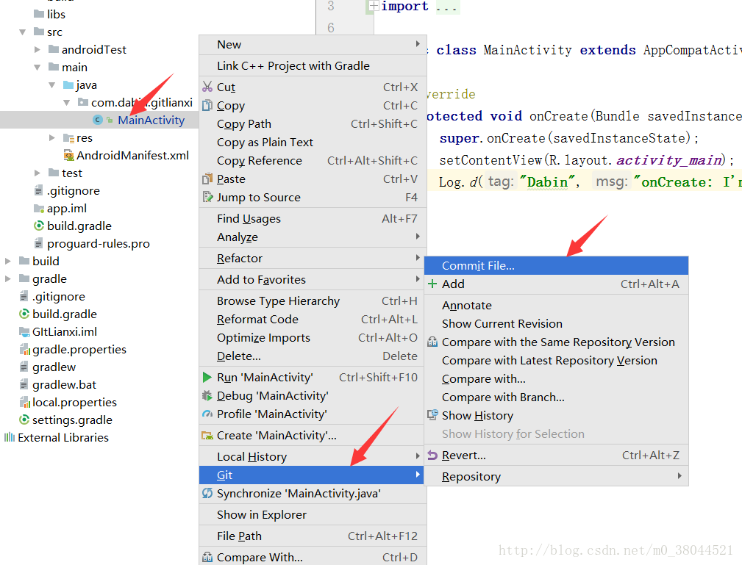Screen dimensions: 742x565
Task: Collapse the com.dabin.gitlianxi package arrow
Action: pyautogui.click(x=67, y=103)
